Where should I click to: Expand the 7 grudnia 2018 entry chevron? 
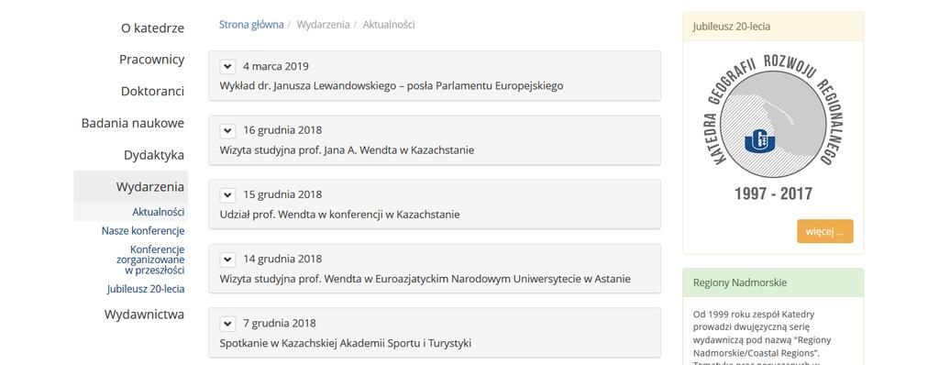point(227,324)
